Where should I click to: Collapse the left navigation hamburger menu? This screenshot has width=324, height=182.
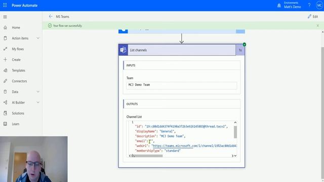tap(5, 17)
